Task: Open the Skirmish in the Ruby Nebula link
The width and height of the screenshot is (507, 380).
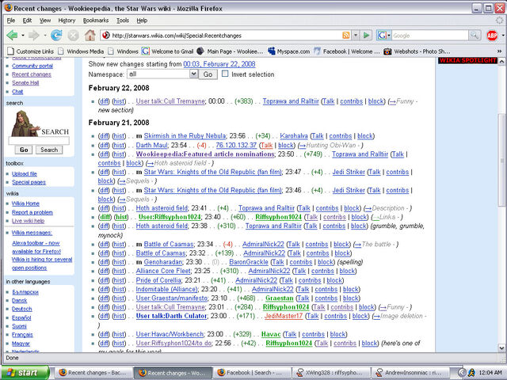Action: pyautogui.click(x=185, y=136)
